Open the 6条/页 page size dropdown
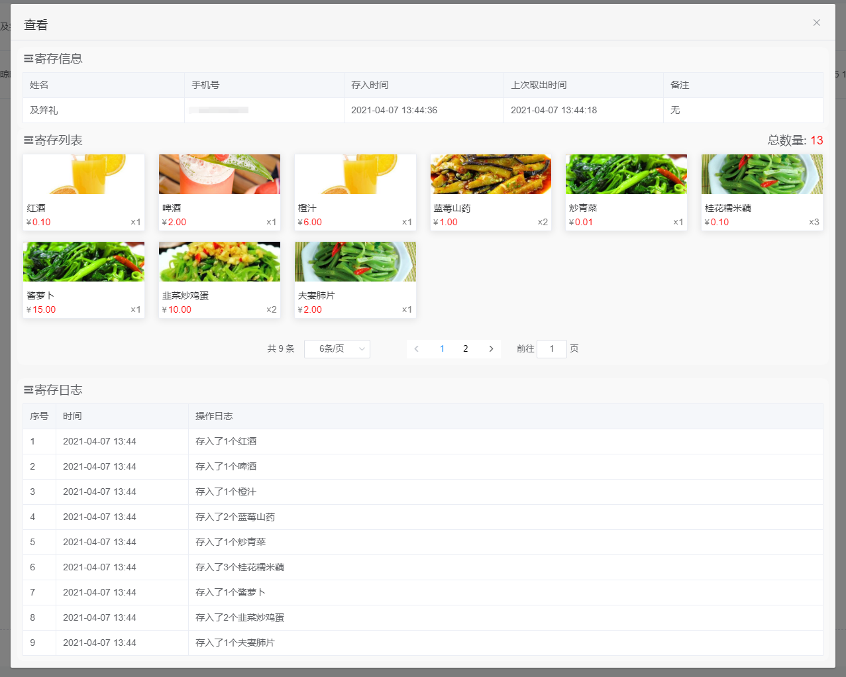The image size is (846, 677). (x=337, y=349)
